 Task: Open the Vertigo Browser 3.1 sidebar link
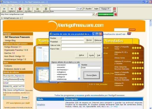coord(13,47)
